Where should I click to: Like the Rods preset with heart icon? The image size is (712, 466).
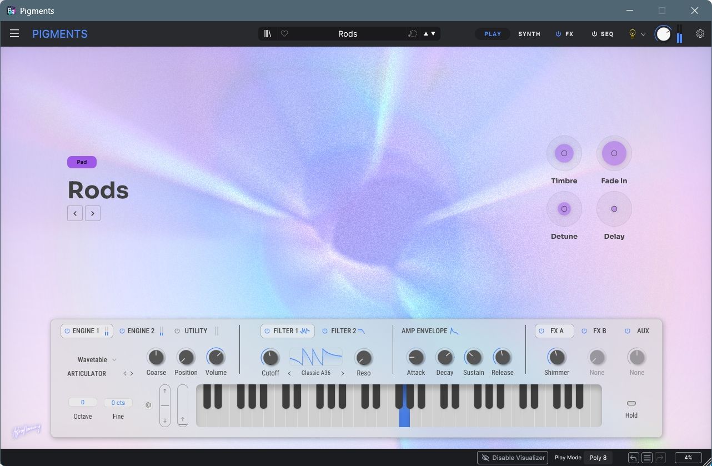(284, 33)
